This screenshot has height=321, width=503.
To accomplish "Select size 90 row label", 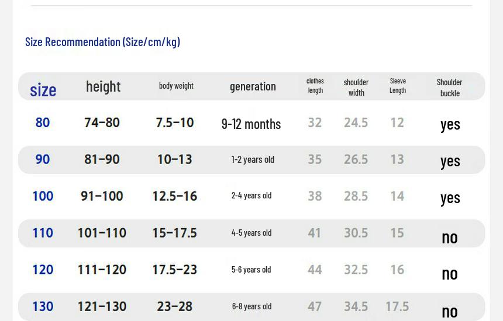I will pyautogui.click(x=43, y=159).
